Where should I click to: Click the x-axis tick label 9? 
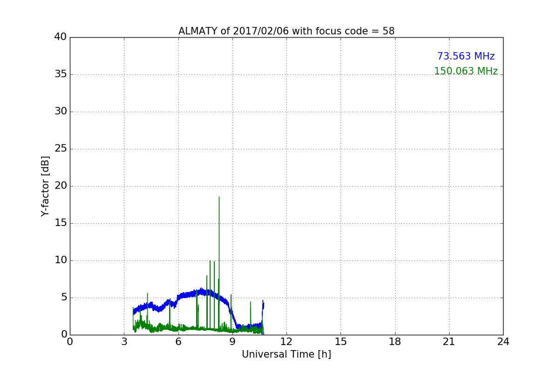232,341
